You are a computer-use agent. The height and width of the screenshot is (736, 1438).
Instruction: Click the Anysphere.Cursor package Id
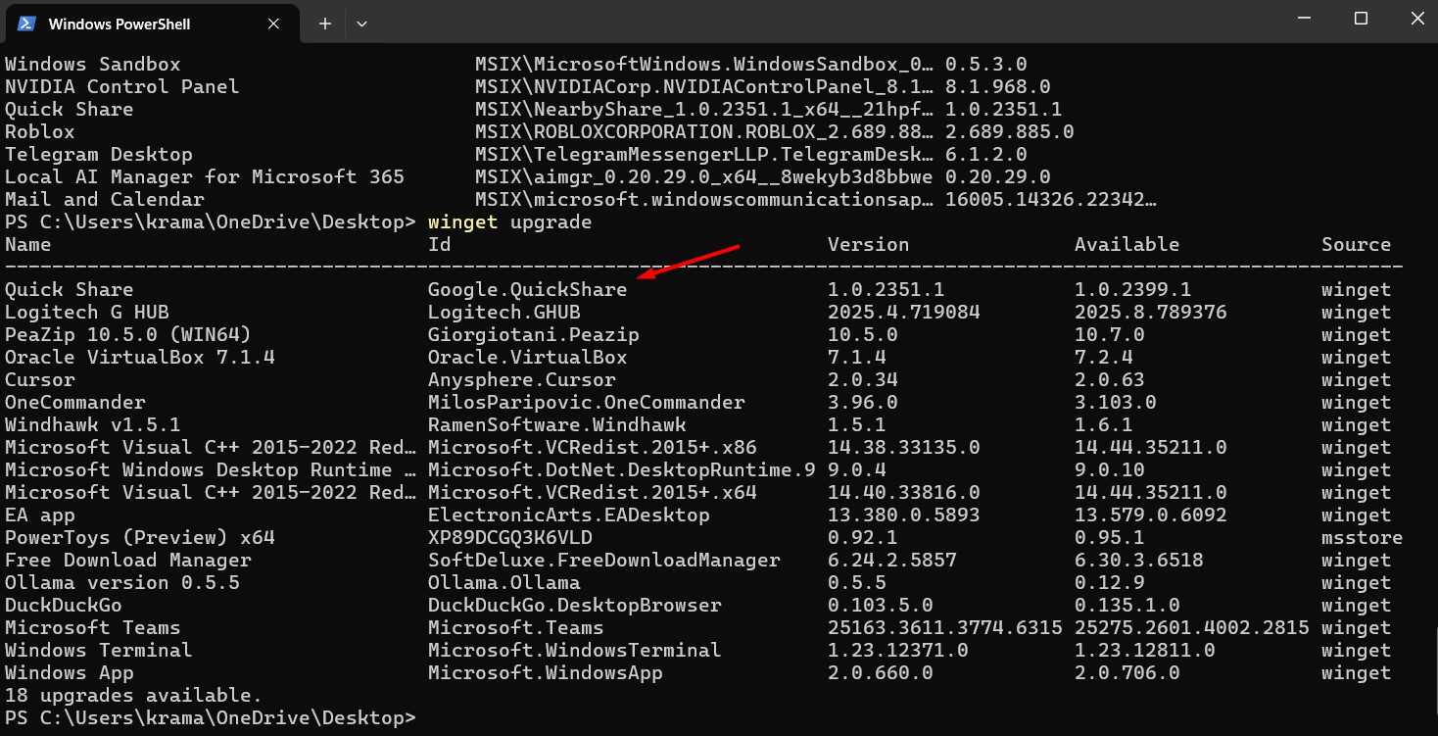tap(521, 379)
